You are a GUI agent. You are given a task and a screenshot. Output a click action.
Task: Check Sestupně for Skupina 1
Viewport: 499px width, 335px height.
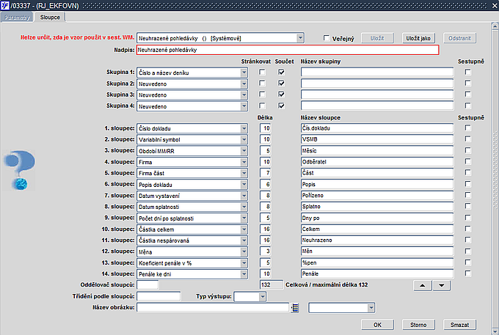pyautogui.click(x=467, y=72)
